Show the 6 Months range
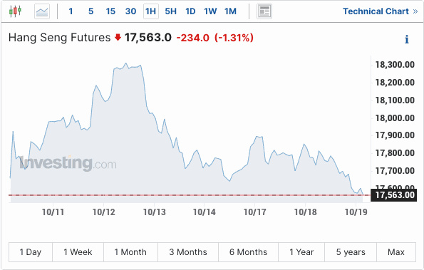This screenshot has height=270, width=424. tap(248, 252)
